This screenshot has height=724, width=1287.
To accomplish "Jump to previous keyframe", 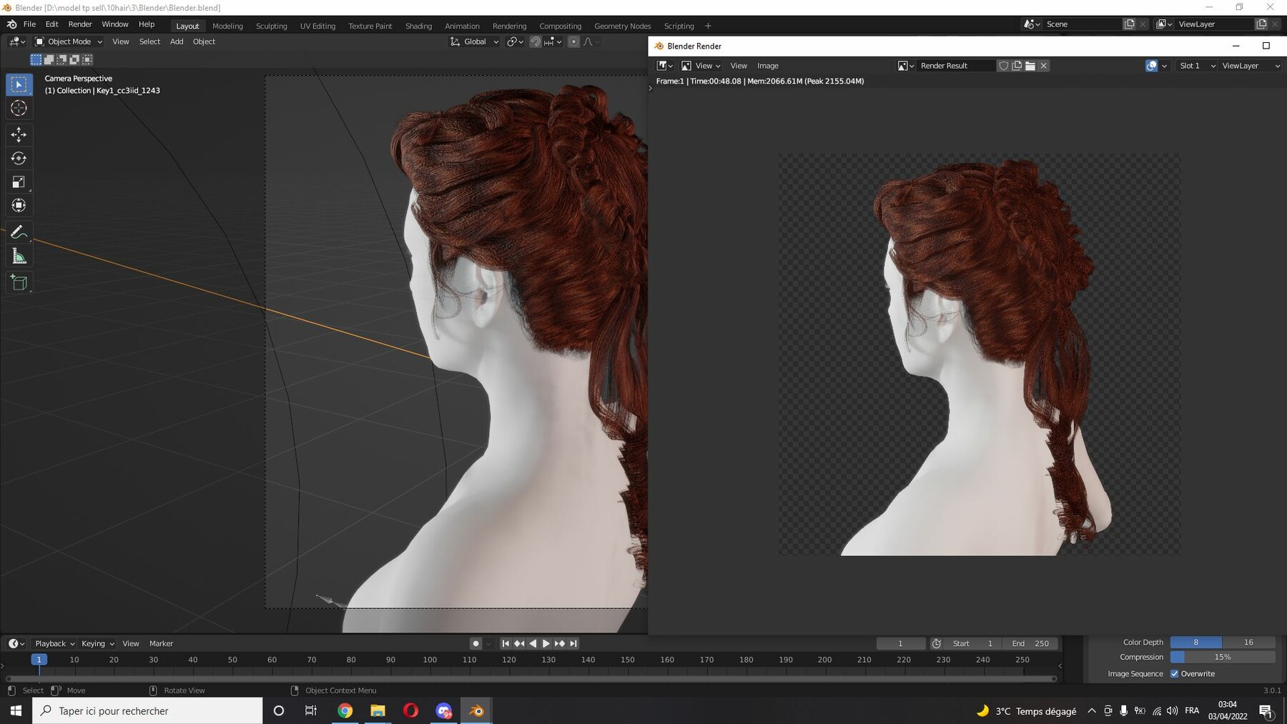I will (519, 644).
